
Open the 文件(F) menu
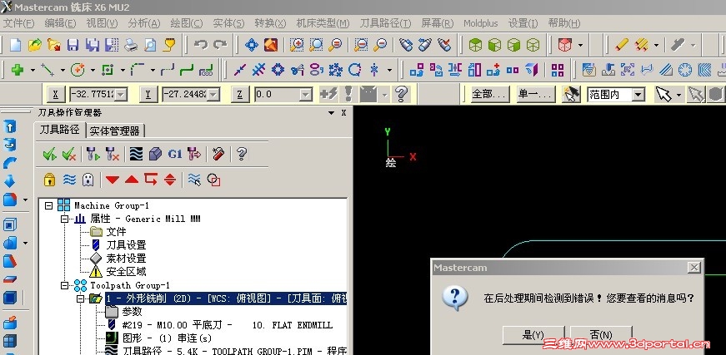pyautogui.click(x=19, y=23)
